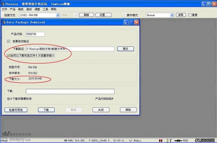The image size is (217, 143).
Task: Minimize the Phoenix main window
Action: (204, 4)
